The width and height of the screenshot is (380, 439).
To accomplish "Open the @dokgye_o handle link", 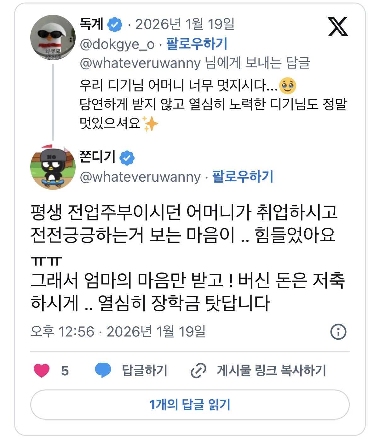I will 117,44.
